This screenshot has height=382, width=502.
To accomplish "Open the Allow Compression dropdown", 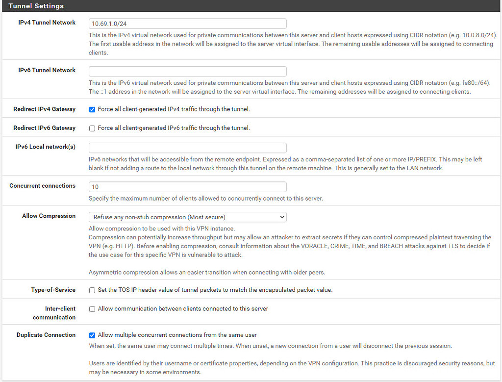I will tap(187, 217).
